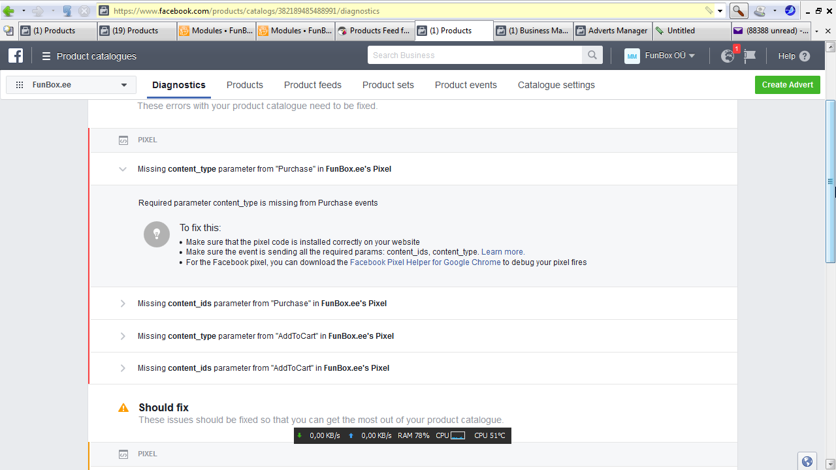Click the globe icon at bottom right
Viewport: 836px width, 470px height.
[x=807, y=462]
